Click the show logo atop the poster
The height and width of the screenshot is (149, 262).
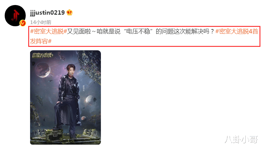(42, 55)
